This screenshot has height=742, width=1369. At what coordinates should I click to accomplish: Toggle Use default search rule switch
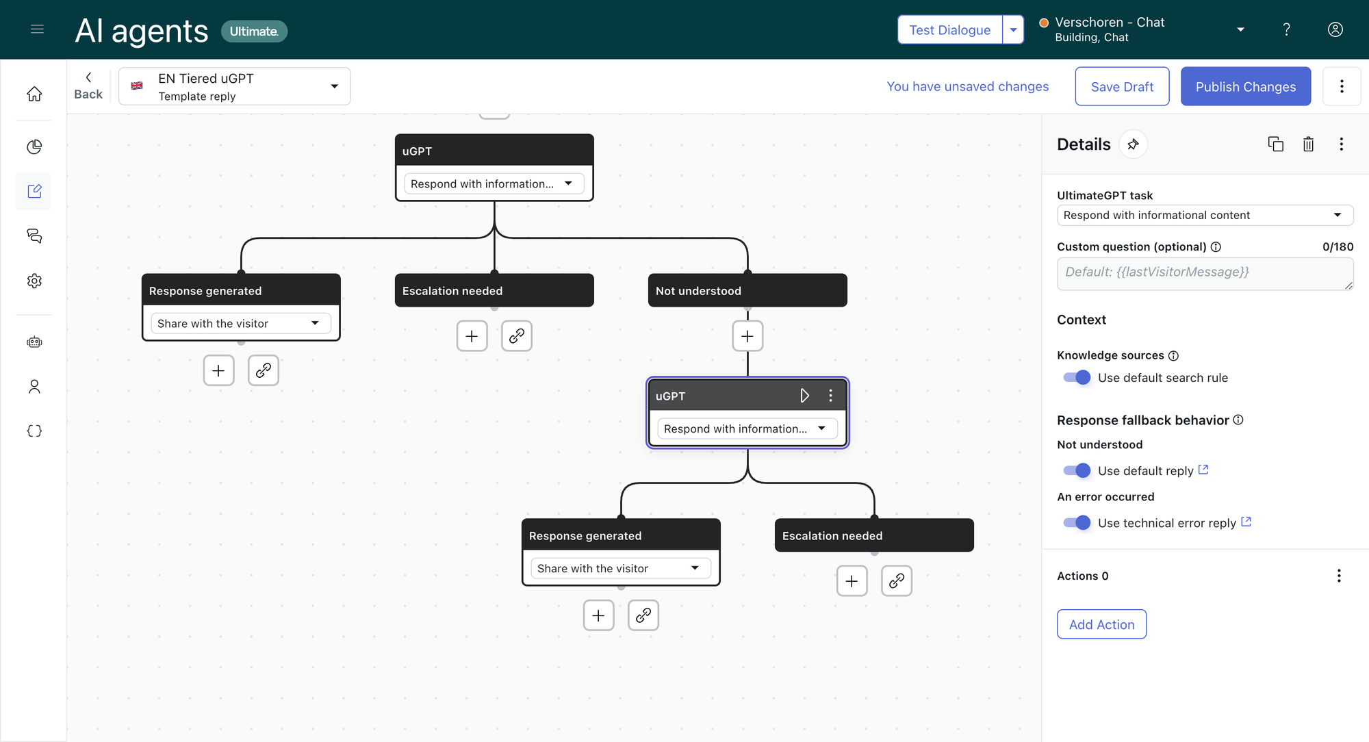[1077, 378]
